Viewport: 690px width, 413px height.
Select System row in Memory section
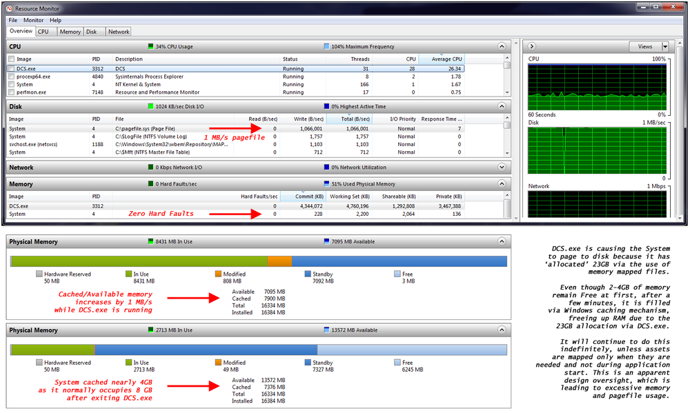[x=235, y=214]
